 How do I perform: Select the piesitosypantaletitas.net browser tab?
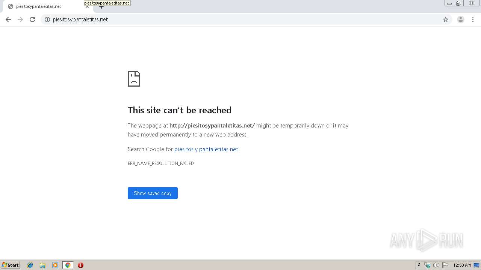48,6
